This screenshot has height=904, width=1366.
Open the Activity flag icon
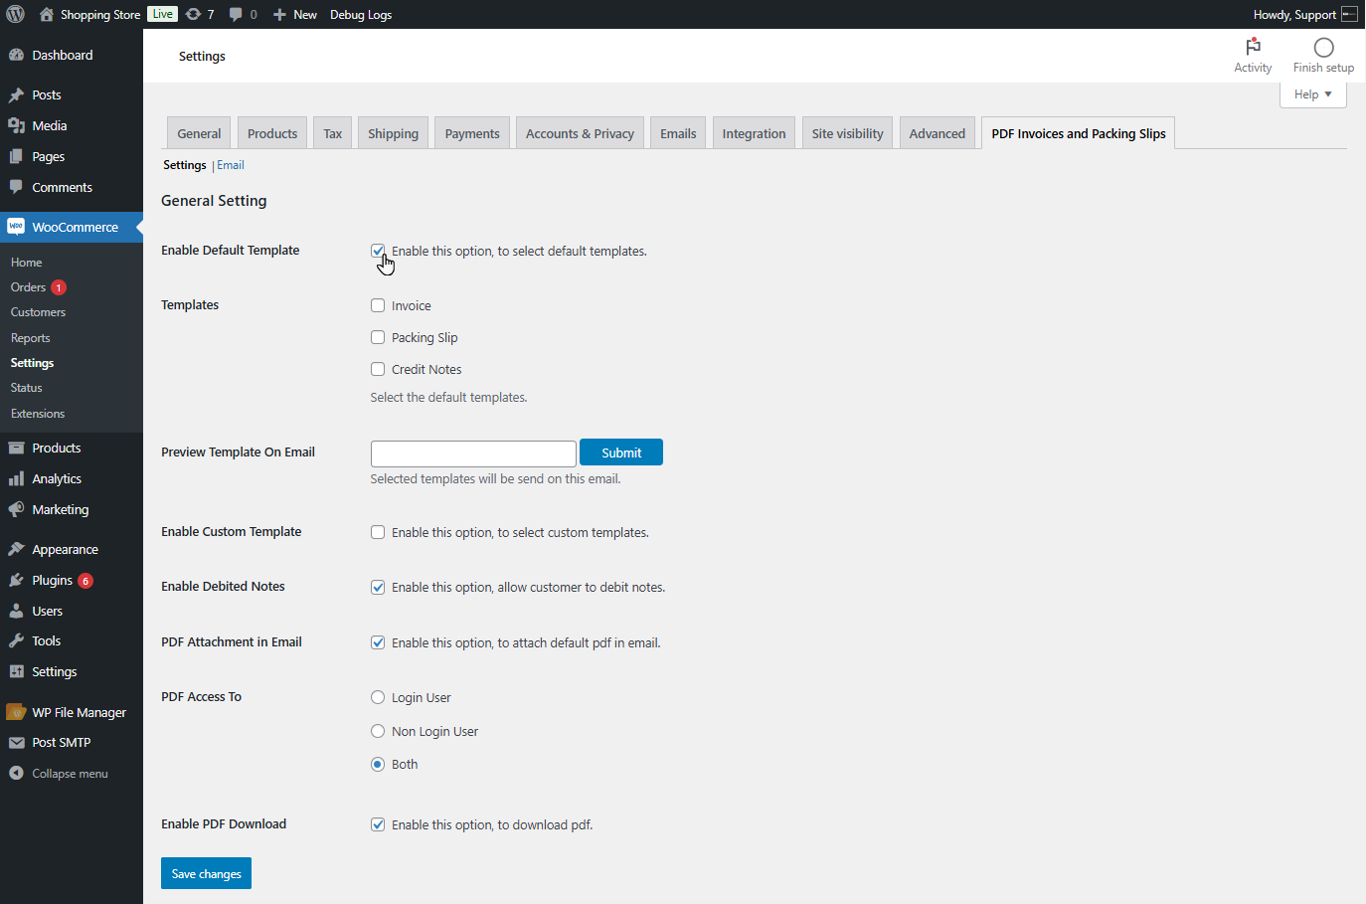click(1253, 47)
